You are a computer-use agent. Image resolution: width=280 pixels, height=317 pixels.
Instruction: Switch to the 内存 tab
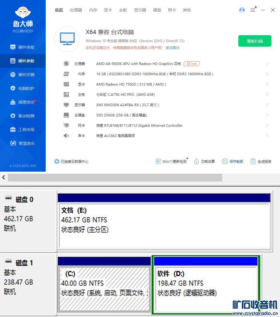tap(93, 10)
